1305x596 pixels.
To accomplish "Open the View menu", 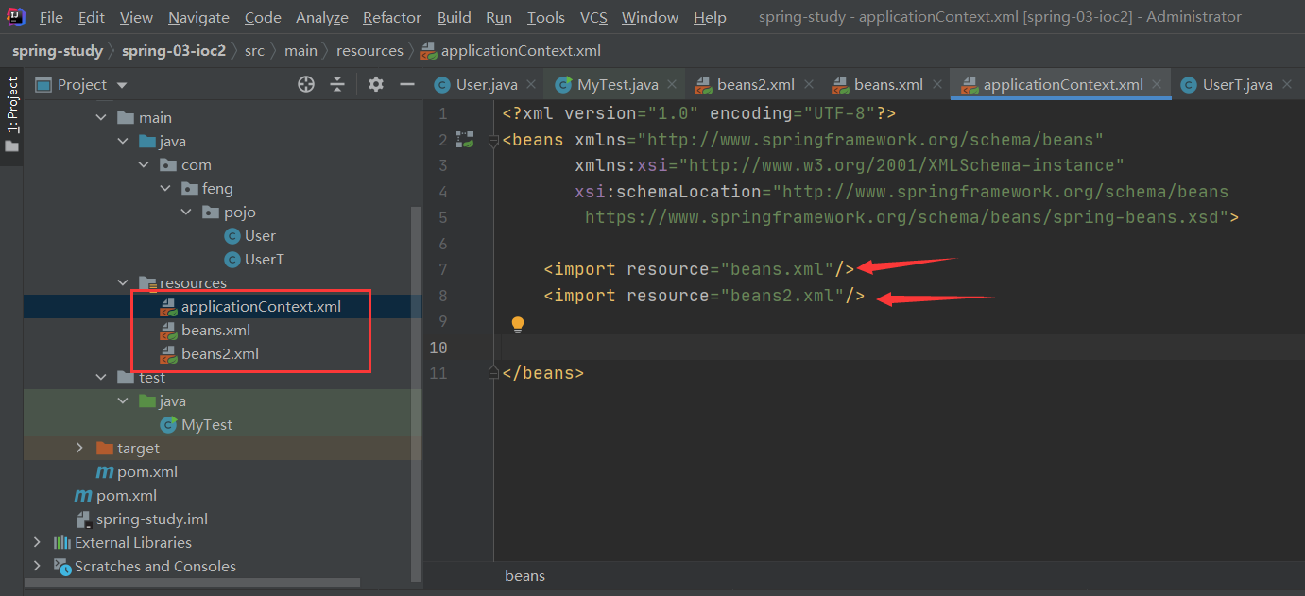I will (x=136, y=17).
